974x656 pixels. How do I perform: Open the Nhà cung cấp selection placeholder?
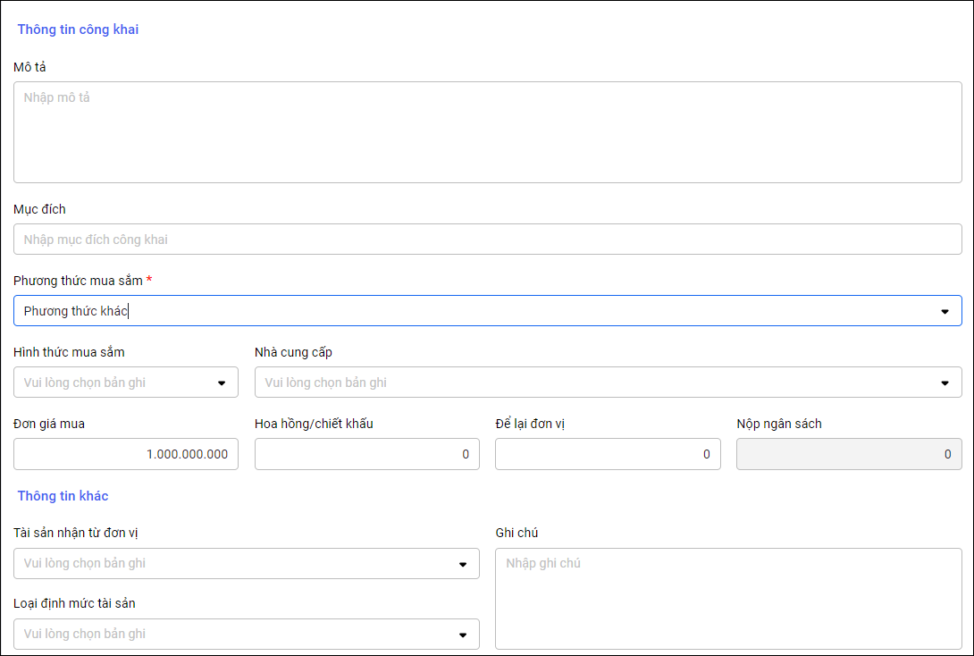click(x=326, y=383)
